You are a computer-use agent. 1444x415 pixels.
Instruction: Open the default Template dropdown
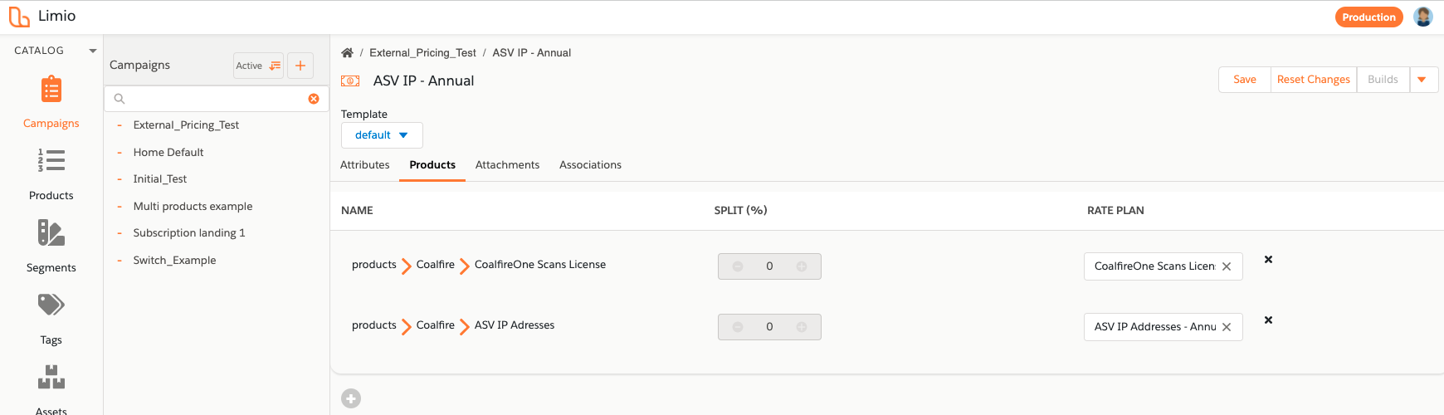click(x=382, y=135)
